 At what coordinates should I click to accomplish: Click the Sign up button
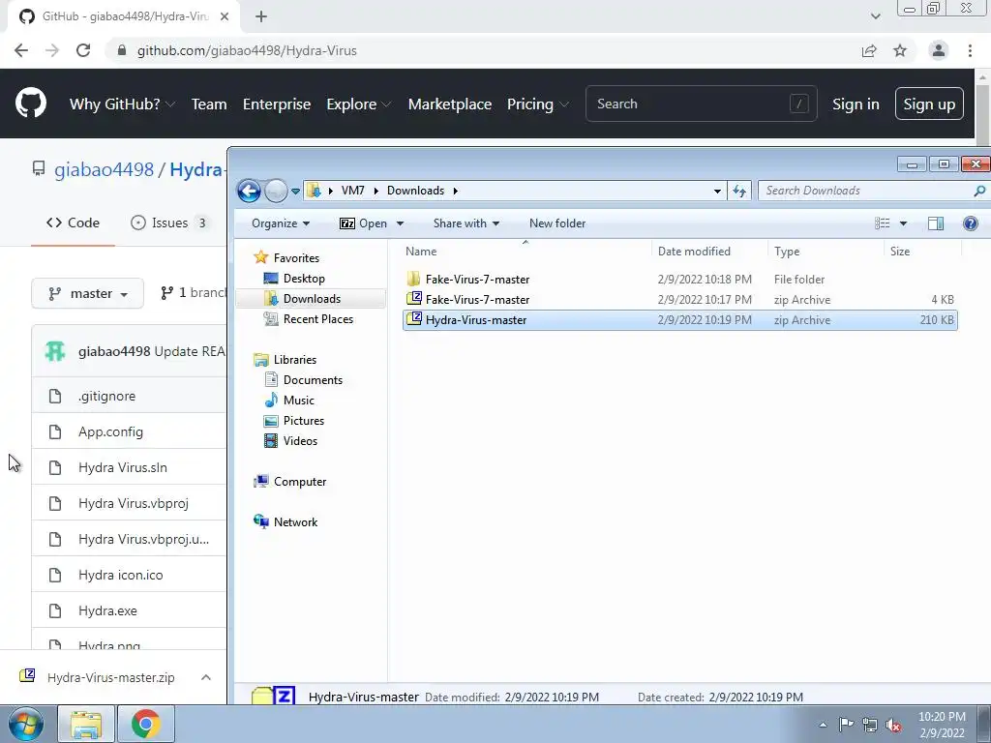tap(929, 104)
